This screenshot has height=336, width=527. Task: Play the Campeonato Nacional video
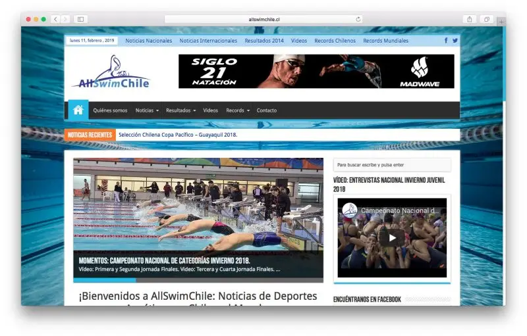pos(392,238)
